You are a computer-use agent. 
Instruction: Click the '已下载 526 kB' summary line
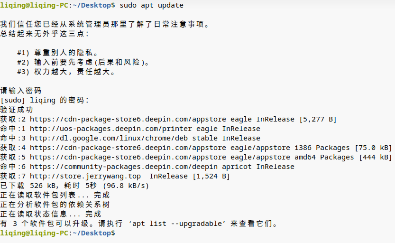74,186
